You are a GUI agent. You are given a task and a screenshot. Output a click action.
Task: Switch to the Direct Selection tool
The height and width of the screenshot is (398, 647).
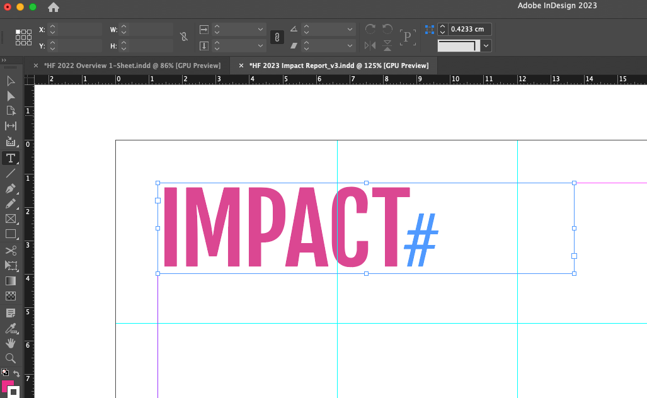pyautogui.click(x=10, y=96)
